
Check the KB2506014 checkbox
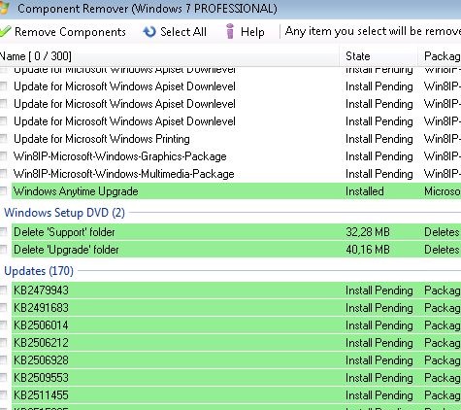(3, 325)
